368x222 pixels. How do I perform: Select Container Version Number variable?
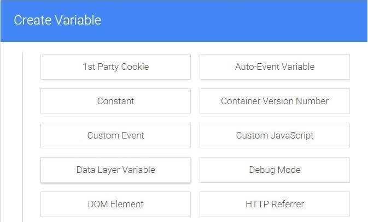click(274, 101)
